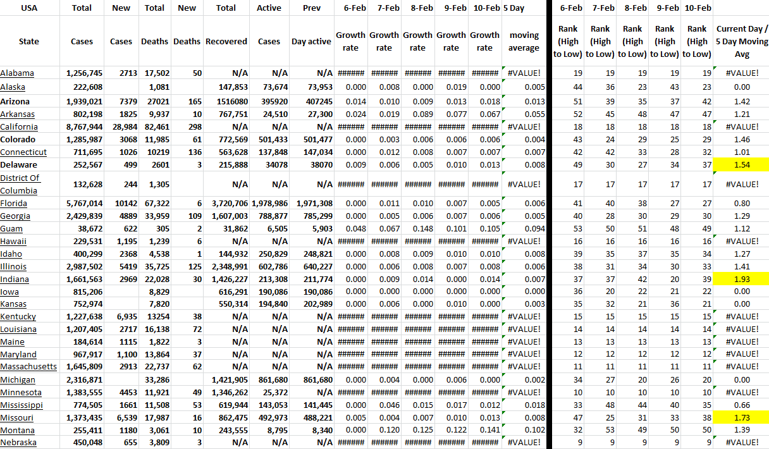The height and width of the screenshot is (449, 769).
Task: Open the Kentucky hyperlink
Action: 18,317
